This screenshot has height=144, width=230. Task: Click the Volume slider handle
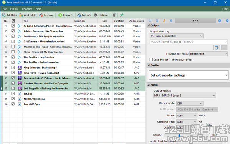pyautogui.click(x=179, y=136)
